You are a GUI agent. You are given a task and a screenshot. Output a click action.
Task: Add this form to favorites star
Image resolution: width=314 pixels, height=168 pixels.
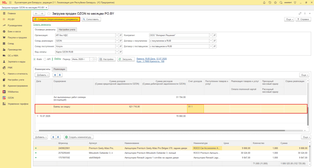point(49,13)
